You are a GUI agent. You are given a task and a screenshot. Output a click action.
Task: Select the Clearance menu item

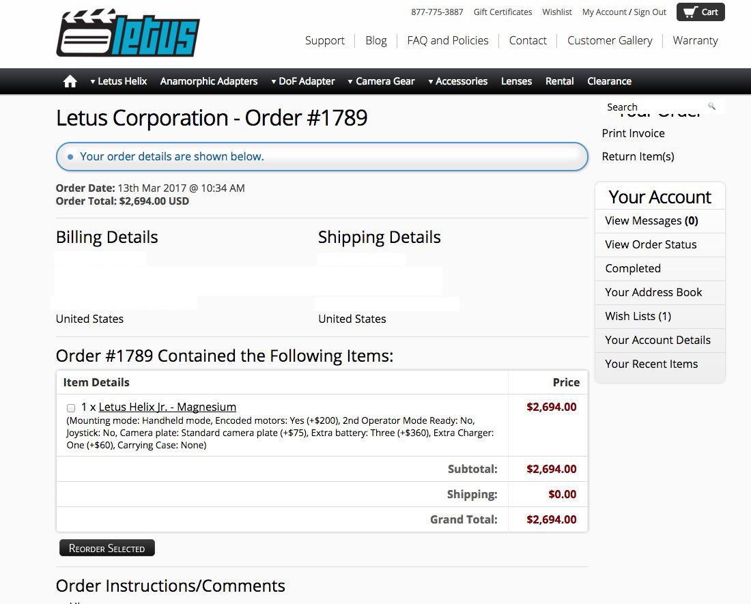609,81
